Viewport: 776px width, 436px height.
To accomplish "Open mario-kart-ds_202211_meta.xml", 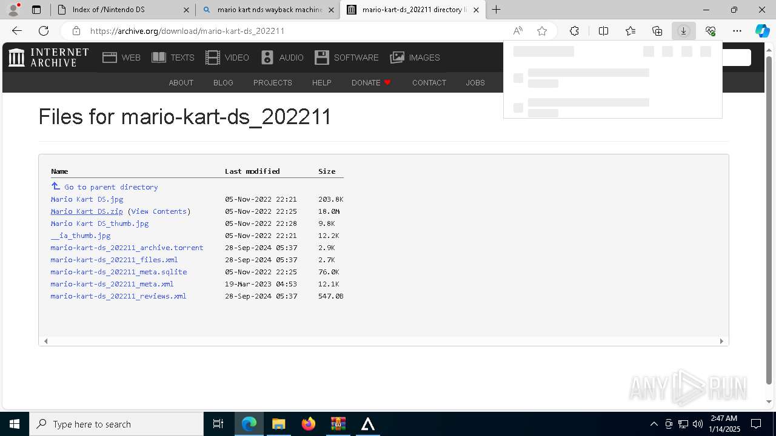I will coord(112,284).
